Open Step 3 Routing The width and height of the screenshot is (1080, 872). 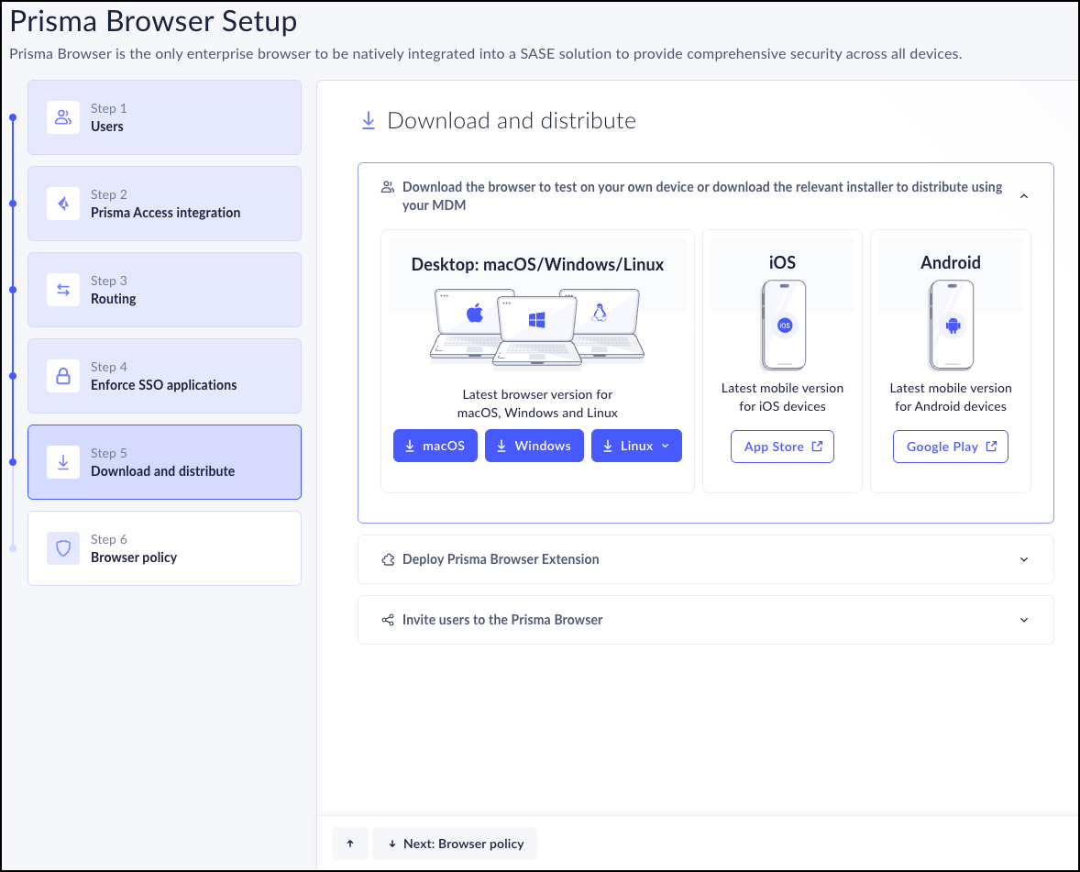[164, 290]
